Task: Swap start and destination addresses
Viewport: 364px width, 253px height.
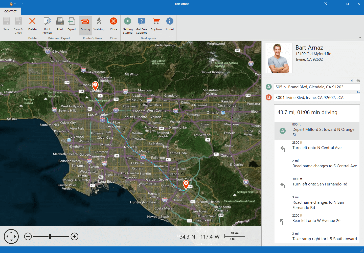Action: click(x=358, y=92)
